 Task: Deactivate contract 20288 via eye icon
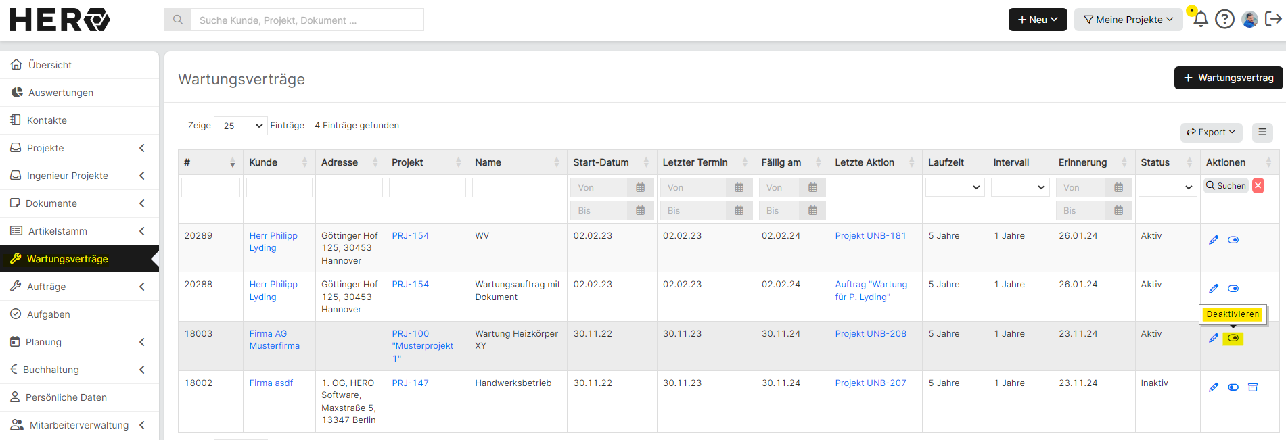[1233, 289]
